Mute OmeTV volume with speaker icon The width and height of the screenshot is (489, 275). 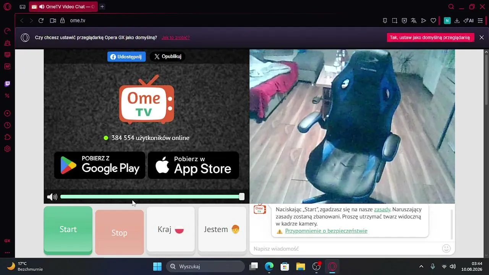(x=52, y=197)
